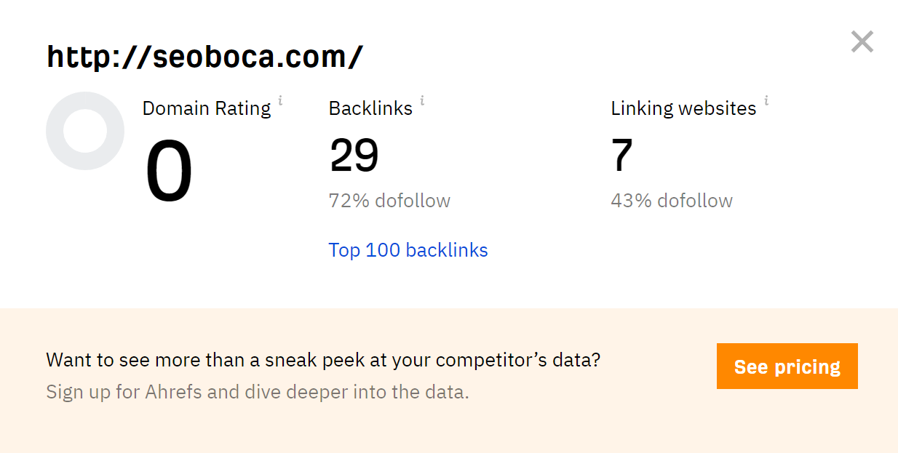Click the Domain Rating donut chart
The width and height of the screenshot is (898, 453).
(x=85, y=131)
